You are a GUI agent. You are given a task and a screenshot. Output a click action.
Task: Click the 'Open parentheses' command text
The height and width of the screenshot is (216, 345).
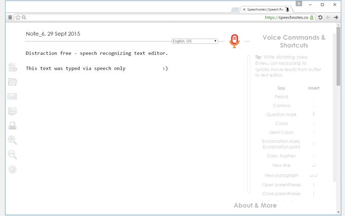coord(282,184)
